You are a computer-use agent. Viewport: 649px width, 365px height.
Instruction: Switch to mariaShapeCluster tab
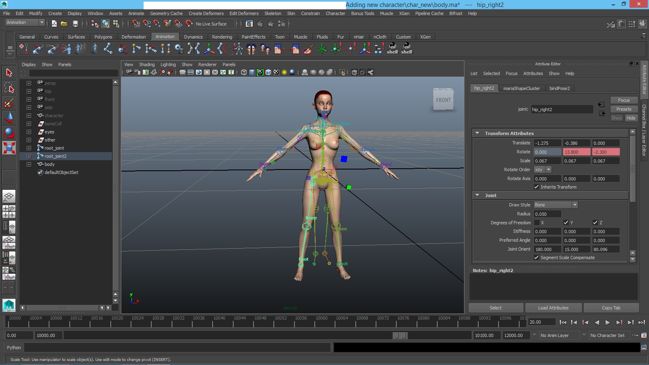522,88
